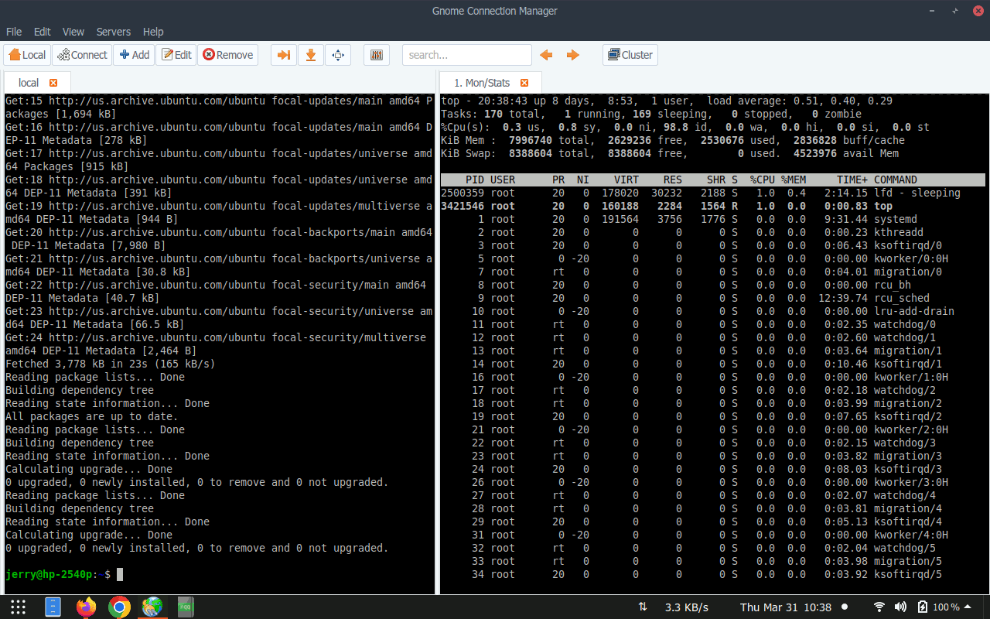Close the 1. Mon/Stats tab
The width and height of the screenshot is (990, 619).
coord(524,83)
